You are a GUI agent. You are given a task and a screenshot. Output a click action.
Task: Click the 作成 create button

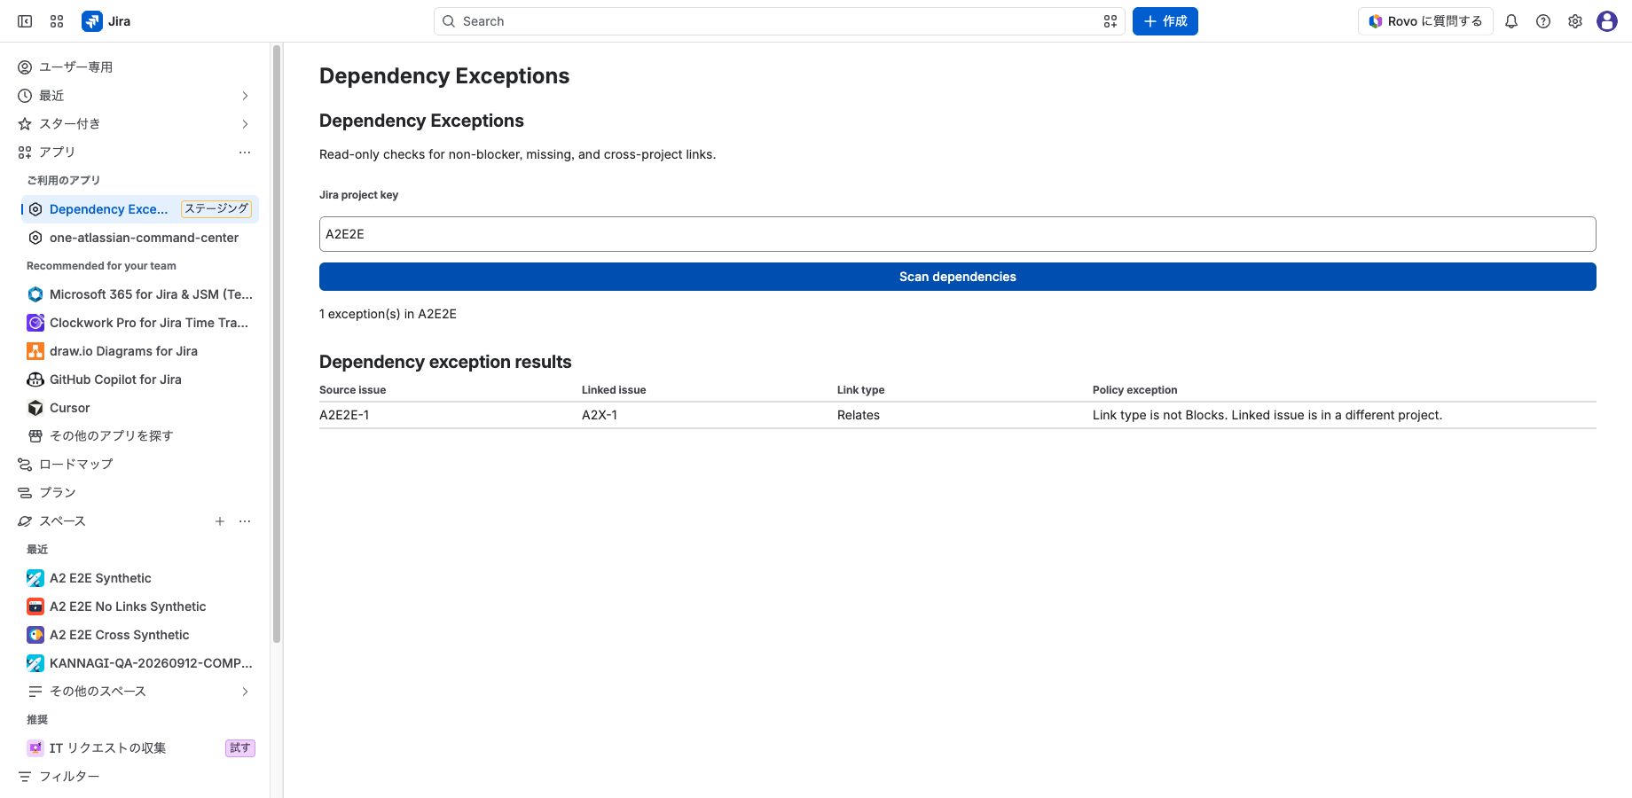pyautogui.click(x=1165, y=21)
